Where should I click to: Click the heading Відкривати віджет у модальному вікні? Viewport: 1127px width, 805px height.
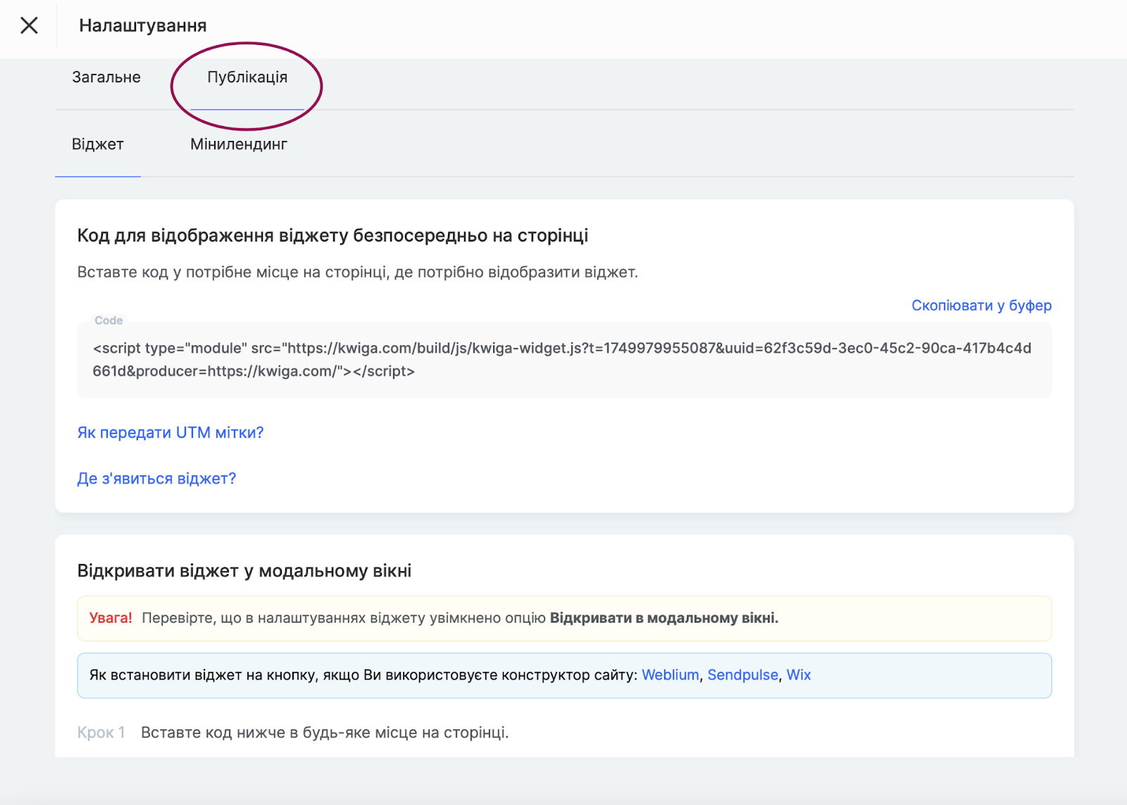244,570
